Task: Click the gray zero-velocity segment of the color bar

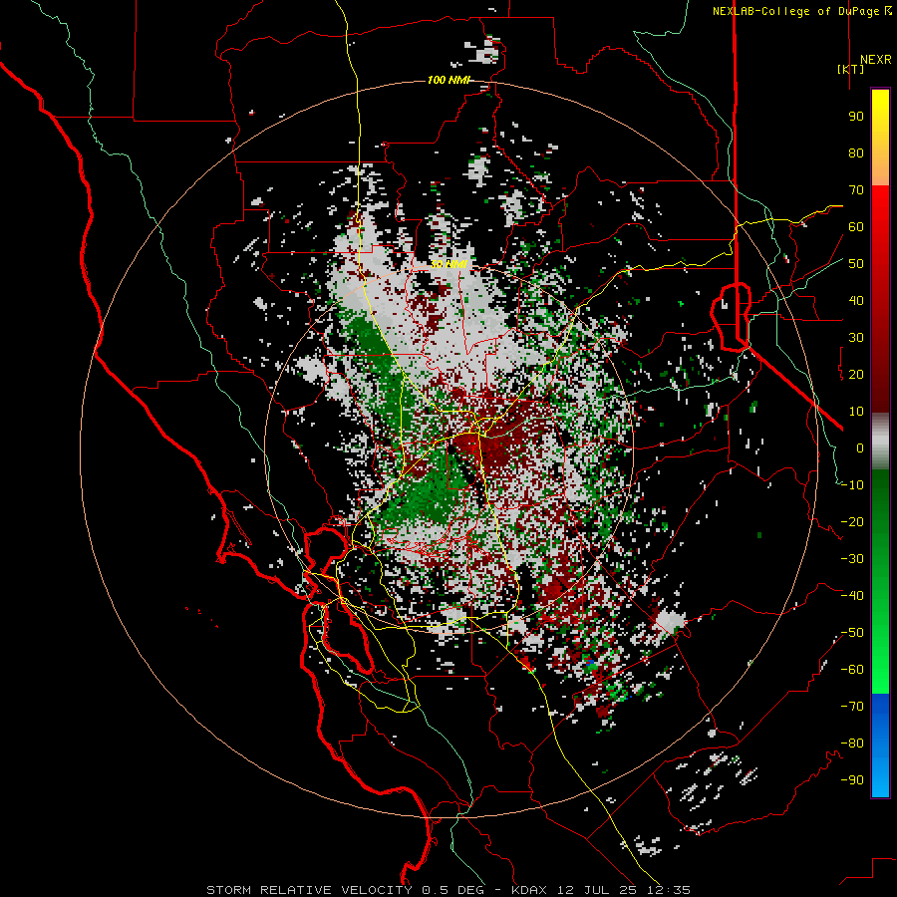Action: (880, 441)
